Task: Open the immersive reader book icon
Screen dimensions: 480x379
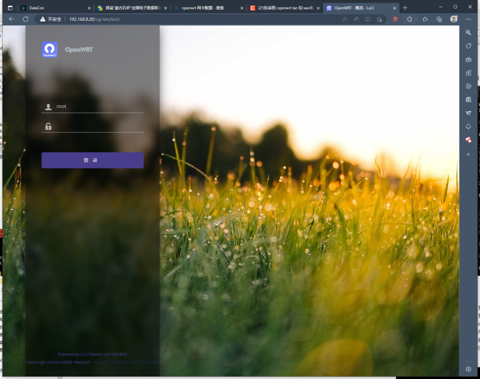Action: click(x=368, y=19)
